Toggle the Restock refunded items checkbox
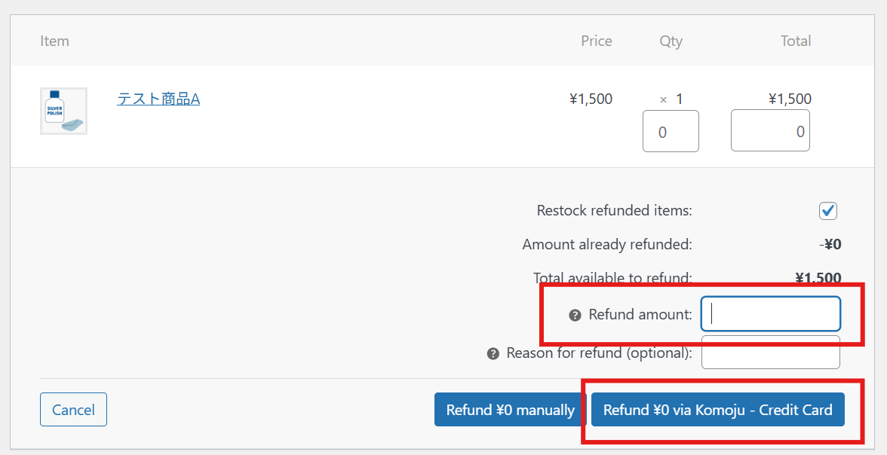This screenshot has height=455, width=887. pyautogui.click(x=828, y=211)
